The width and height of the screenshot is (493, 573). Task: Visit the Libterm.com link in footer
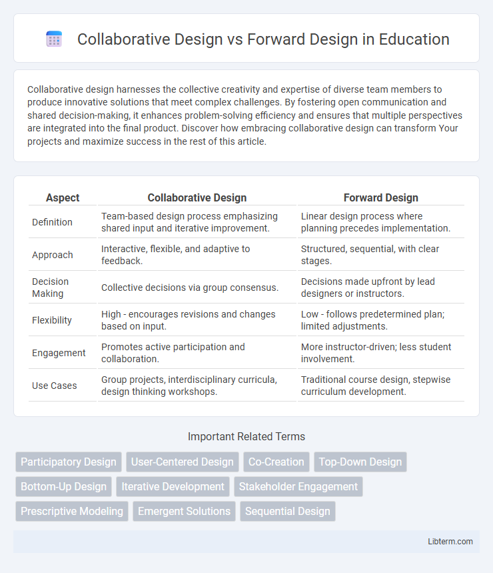coord(451,542)
